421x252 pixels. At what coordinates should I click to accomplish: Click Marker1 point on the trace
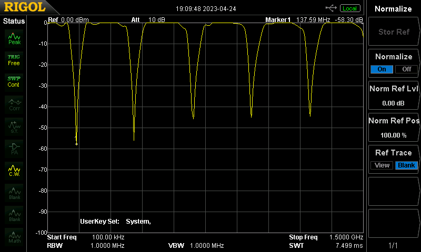point(77,144)
